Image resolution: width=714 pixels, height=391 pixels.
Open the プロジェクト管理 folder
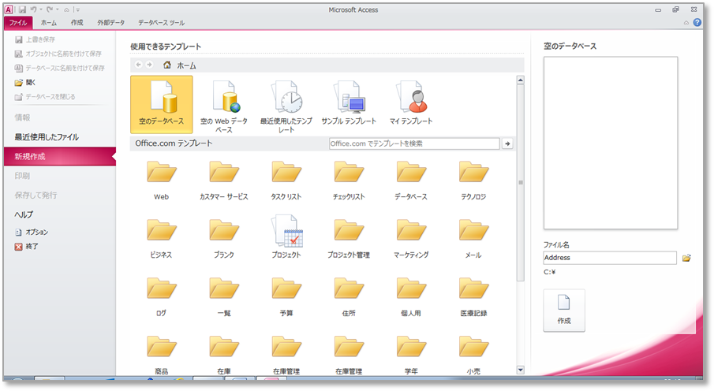point(349,239)
